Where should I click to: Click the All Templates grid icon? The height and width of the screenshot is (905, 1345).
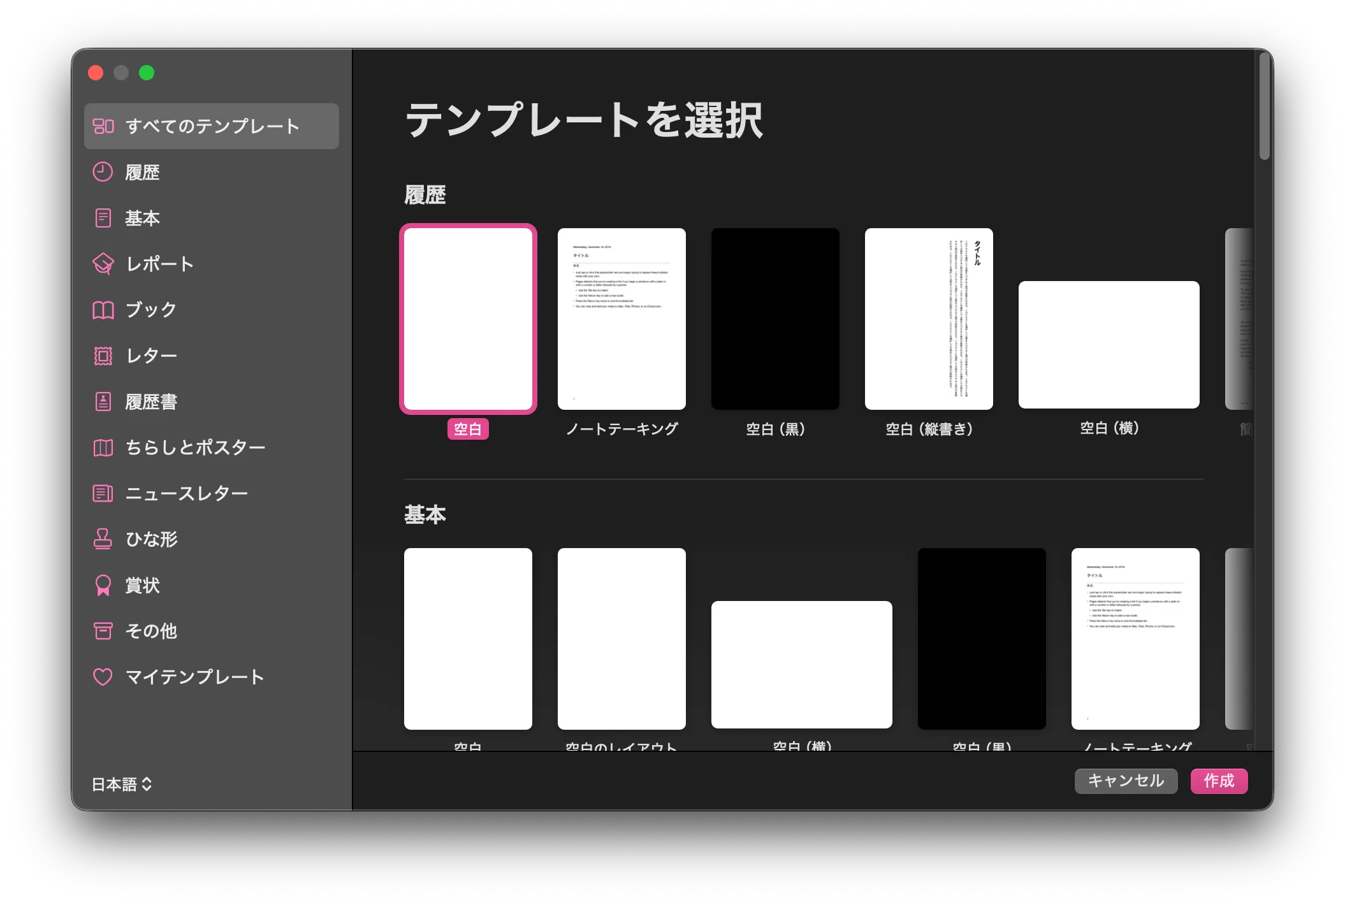(103, 126)
